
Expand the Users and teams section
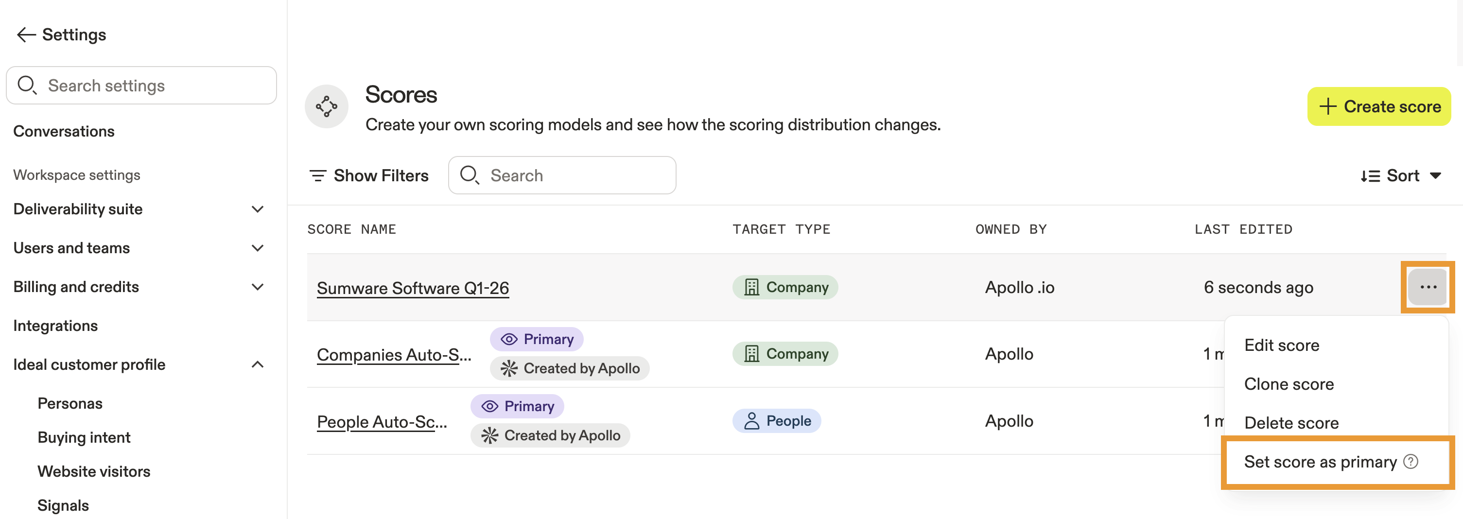click(257, 248)
